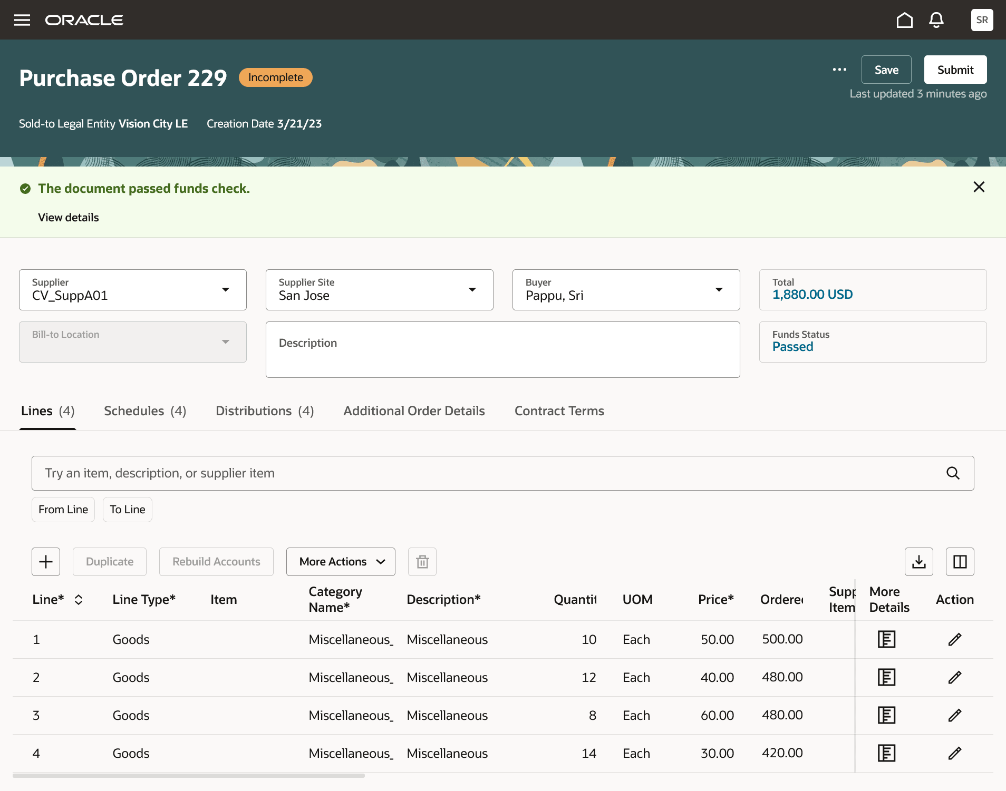1006x791 pixels.
Task: Submit the purchase order
Action: click(955, 69)
